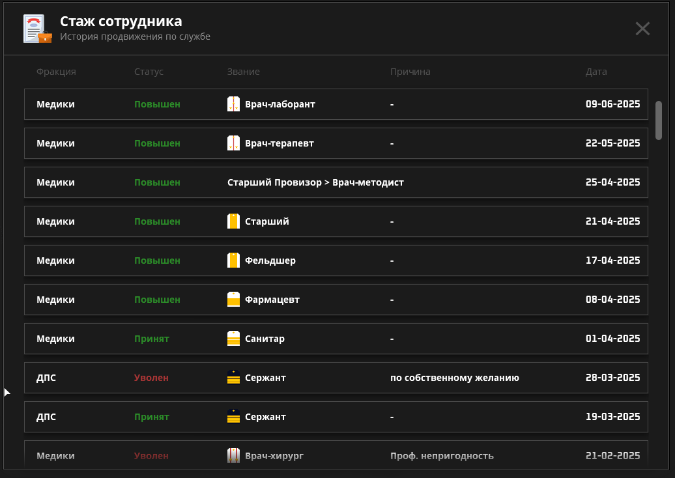Click the Причина column header
This screenshot has height=478, width=675.
pos(410,72)
